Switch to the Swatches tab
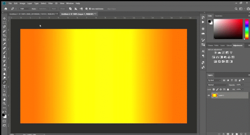250x135 pixels. coord(218,16)
